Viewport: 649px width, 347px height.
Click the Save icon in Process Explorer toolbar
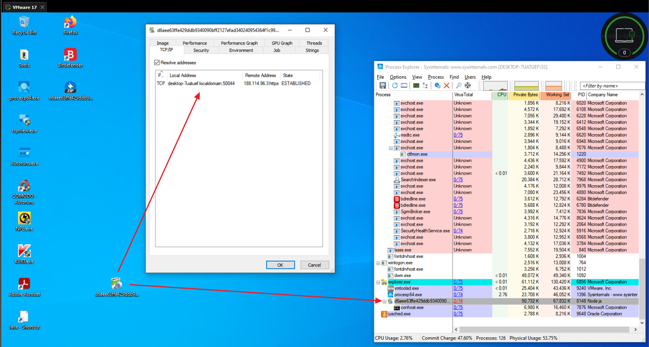(382, 86)
